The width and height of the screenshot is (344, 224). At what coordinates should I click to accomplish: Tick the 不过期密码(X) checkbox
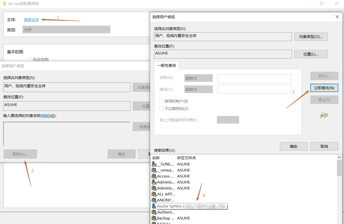pos(162,108)
